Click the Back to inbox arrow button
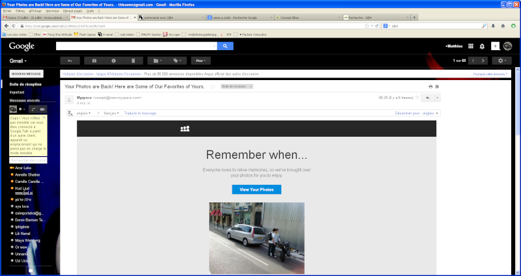The width and height of the screenshot is (521, 276). click(x=70, y=61)
